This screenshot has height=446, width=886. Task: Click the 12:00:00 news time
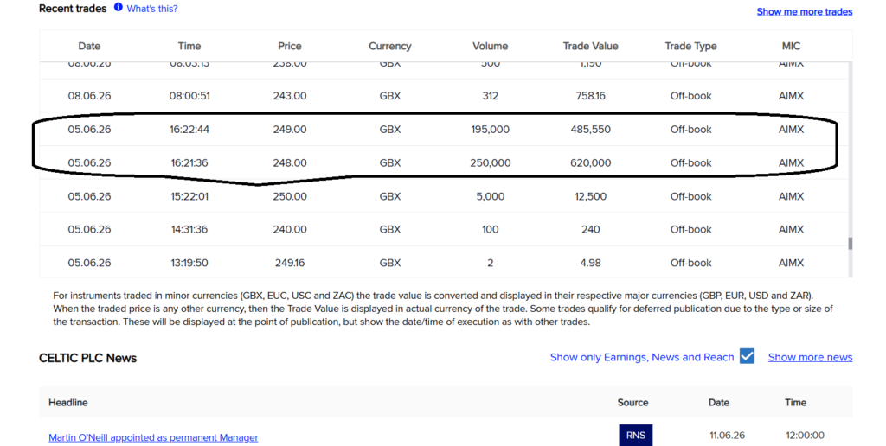point(805,436)
